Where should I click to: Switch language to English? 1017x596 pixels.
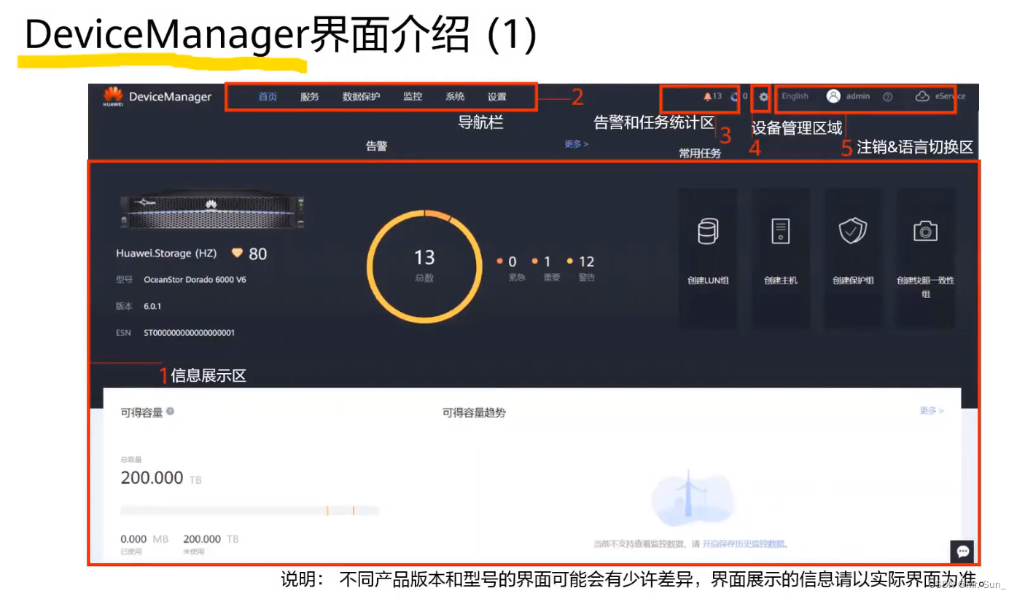tap(795, 96)
